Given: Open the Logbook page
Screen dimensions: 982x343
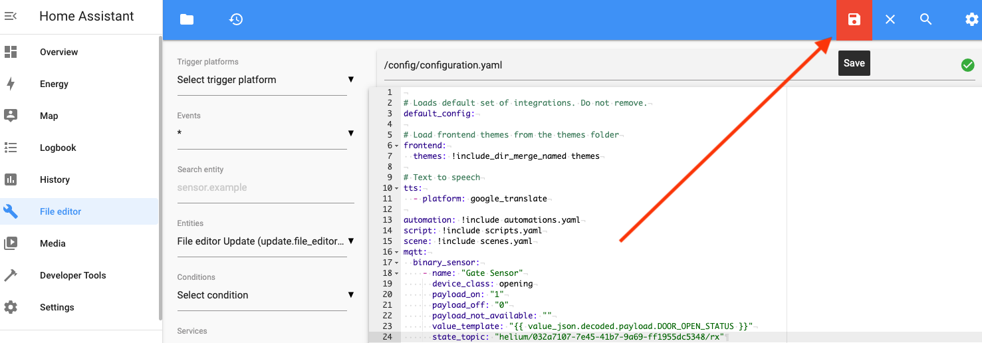Looking at the screenshot, I should (58, 148).
